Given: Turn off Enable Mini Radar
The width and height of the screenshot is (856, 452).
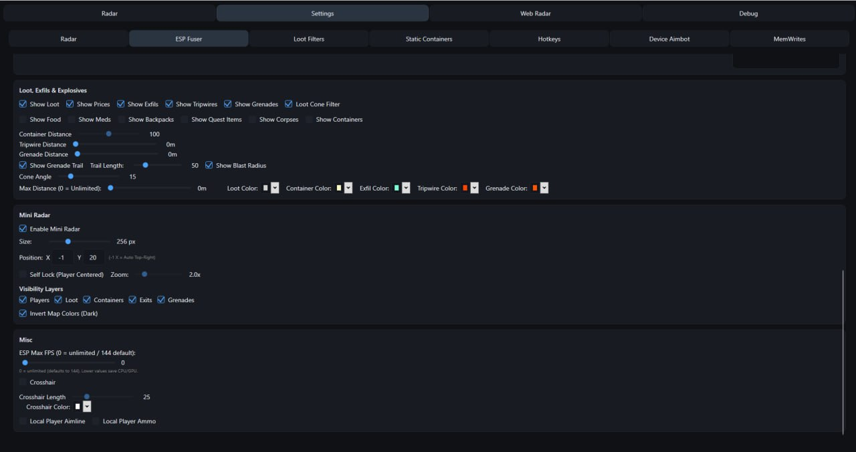Looking at the screenshot, I should point(23,229).
